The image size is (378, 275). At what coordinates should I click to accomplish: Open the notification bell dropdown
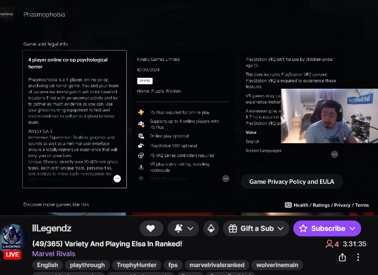(x=183, y=228)
